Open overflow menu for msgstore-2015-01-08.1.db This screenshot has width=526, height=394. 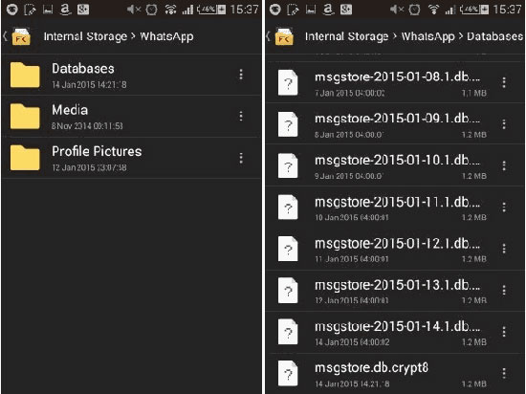click(x=504, y=82)
